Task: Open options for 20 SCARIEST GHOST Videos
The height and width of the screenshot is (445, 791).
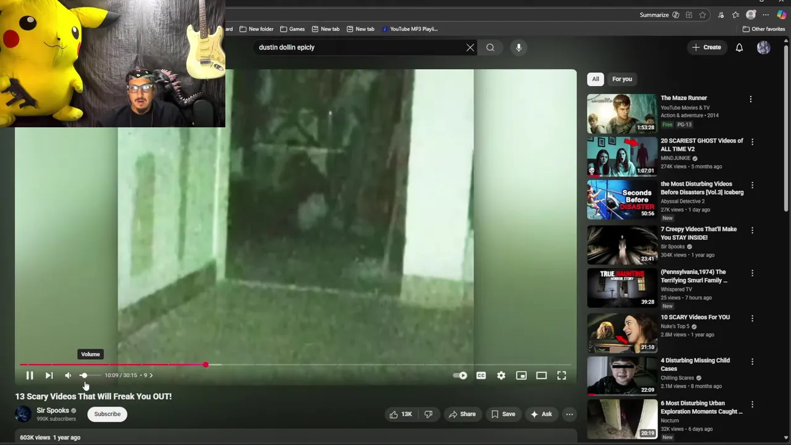Action: [x=752, y=142]
